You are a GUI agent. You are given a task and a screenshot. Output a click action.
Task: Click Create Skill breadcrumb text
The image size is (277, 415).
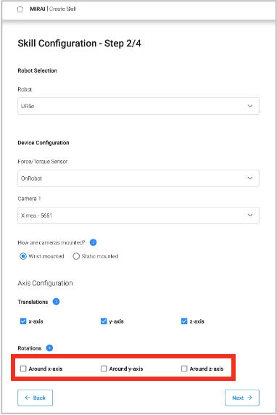click(x=62, y=9)
